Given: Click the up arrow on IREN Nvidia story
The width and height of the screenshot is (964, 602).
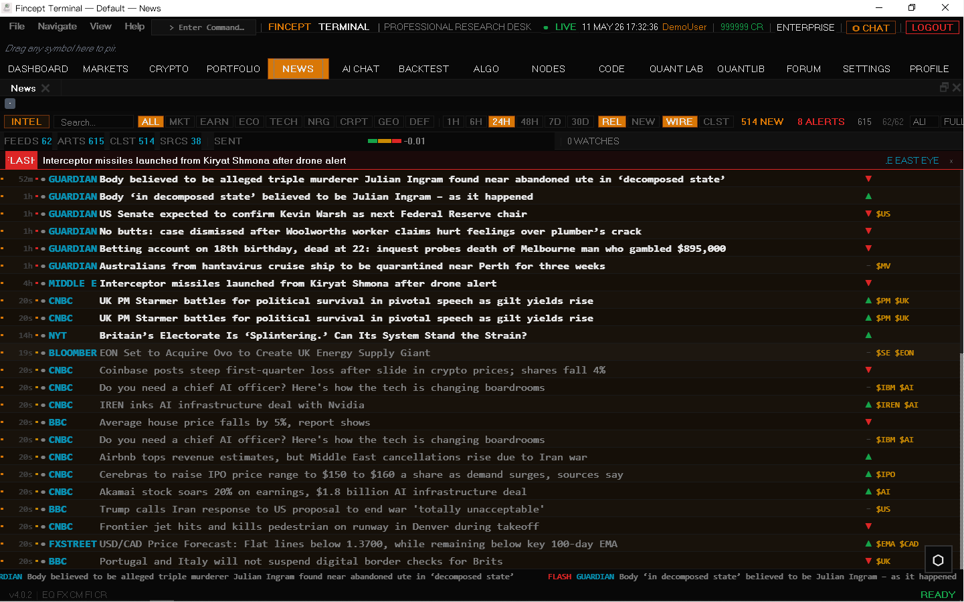Looking at the screenshot, I should click(x=868, y=404).
